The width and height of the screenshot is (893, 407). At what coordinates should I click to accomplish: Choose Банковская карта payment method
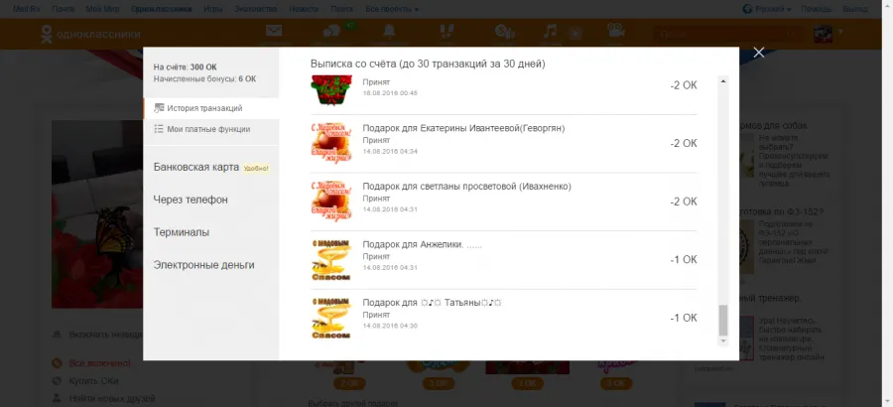[x=195, y=168]
